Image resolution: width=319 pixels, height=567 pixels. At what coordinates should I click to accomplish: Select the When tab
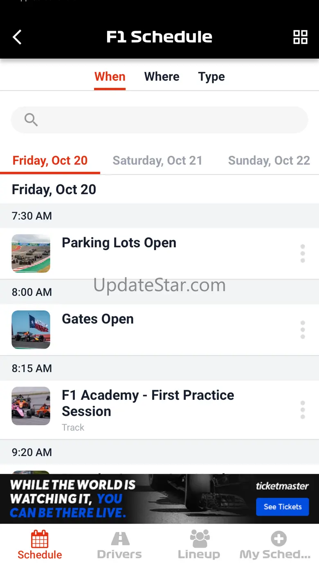coord(110,77)
